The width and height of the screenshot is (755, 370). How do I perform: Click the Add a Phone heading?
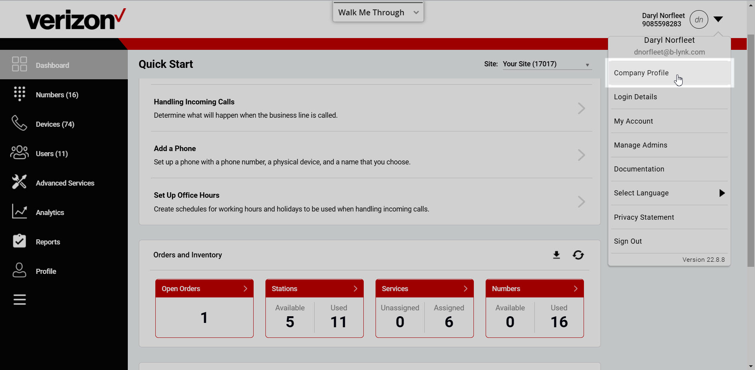[175, 149]
